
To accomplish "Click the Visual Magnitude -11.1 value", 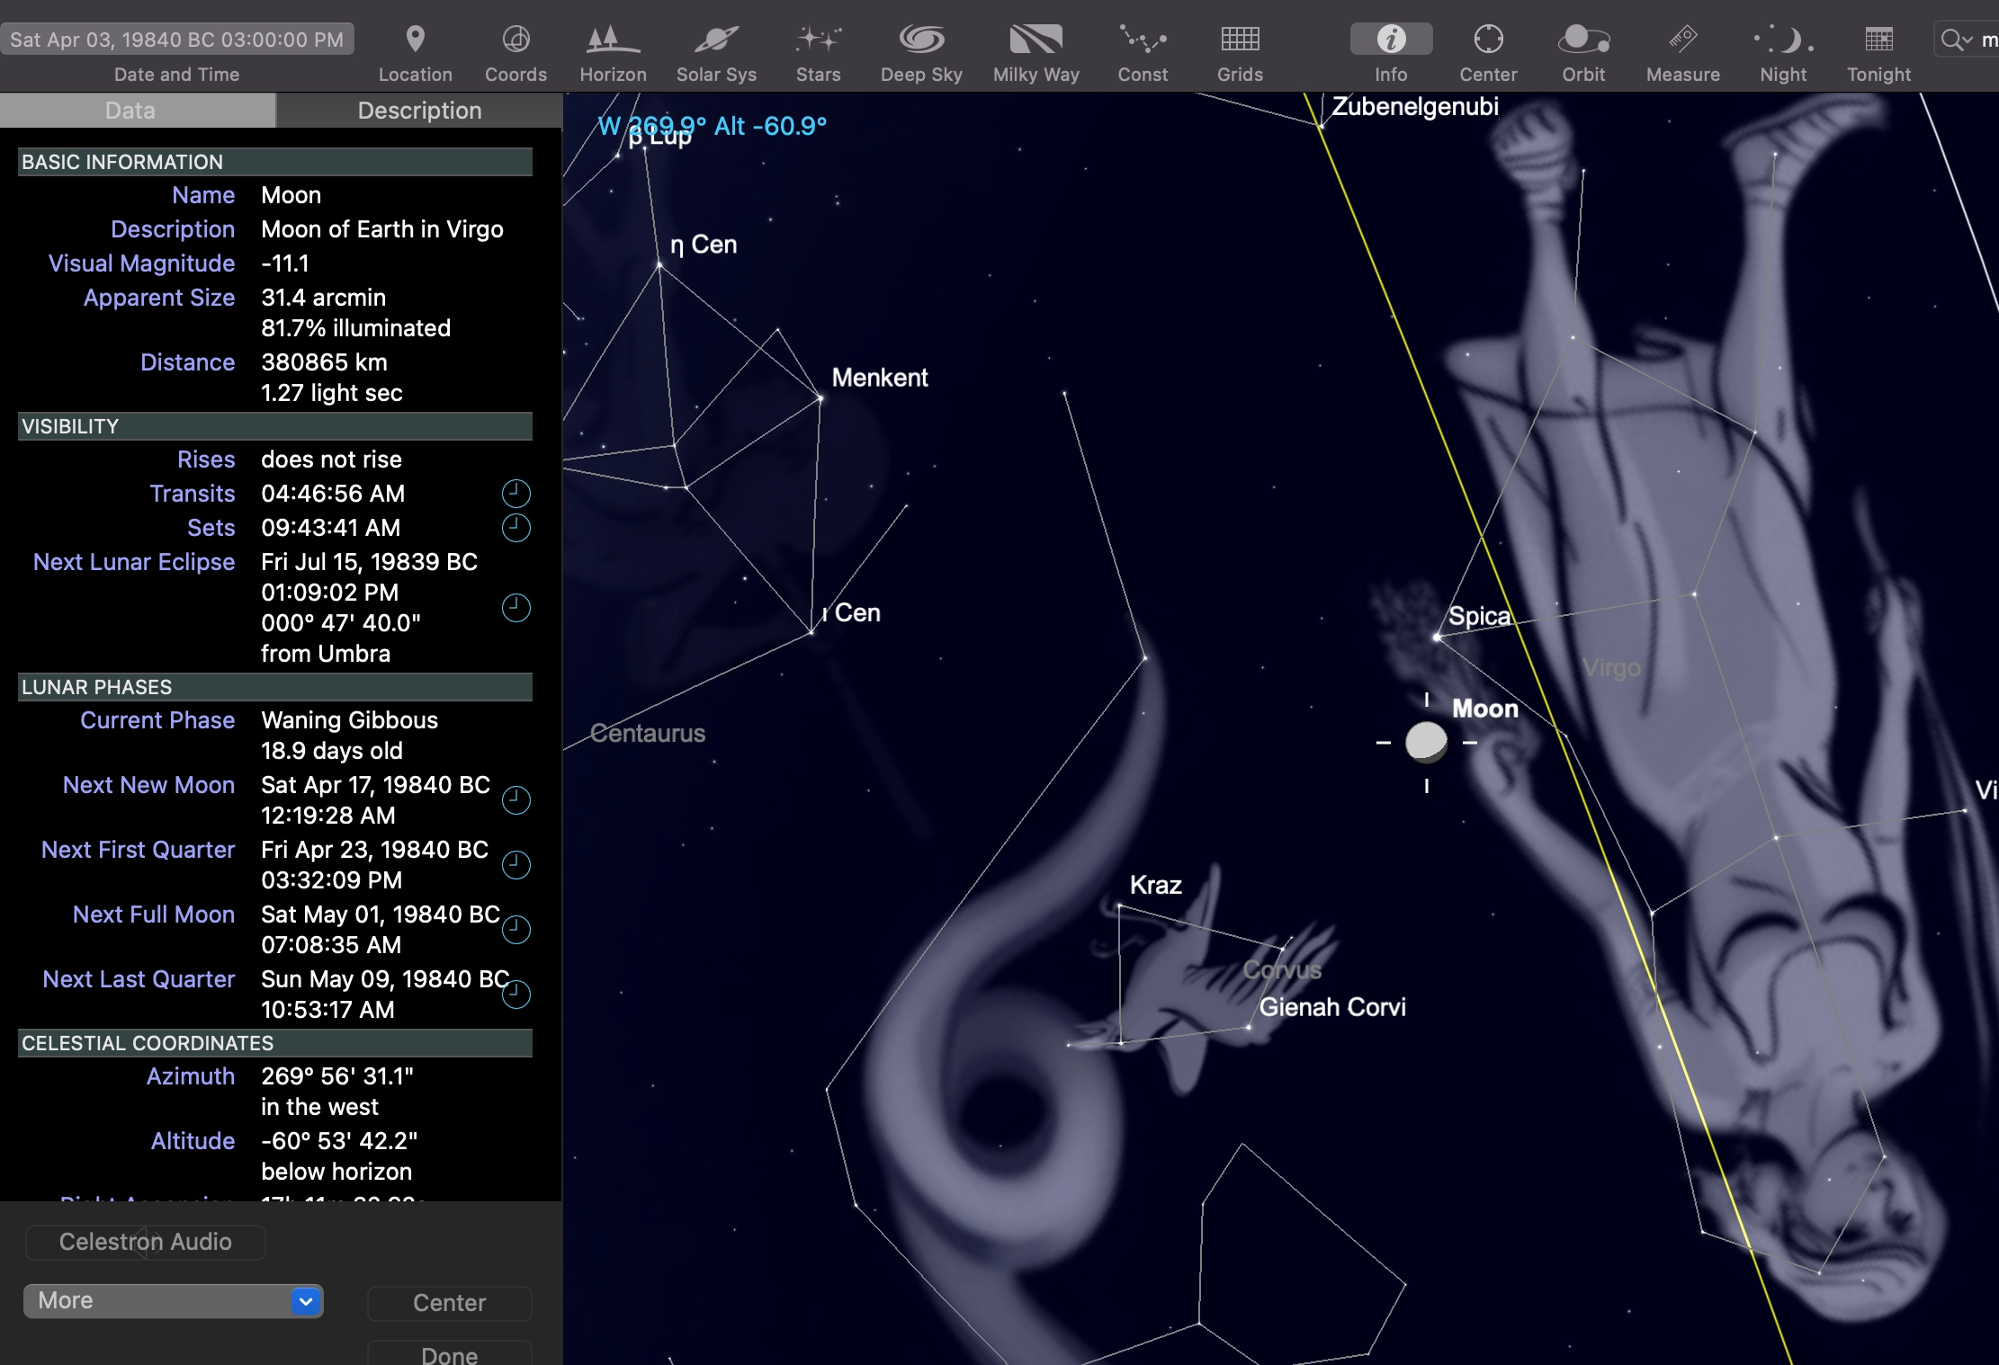I will [285, 263].
